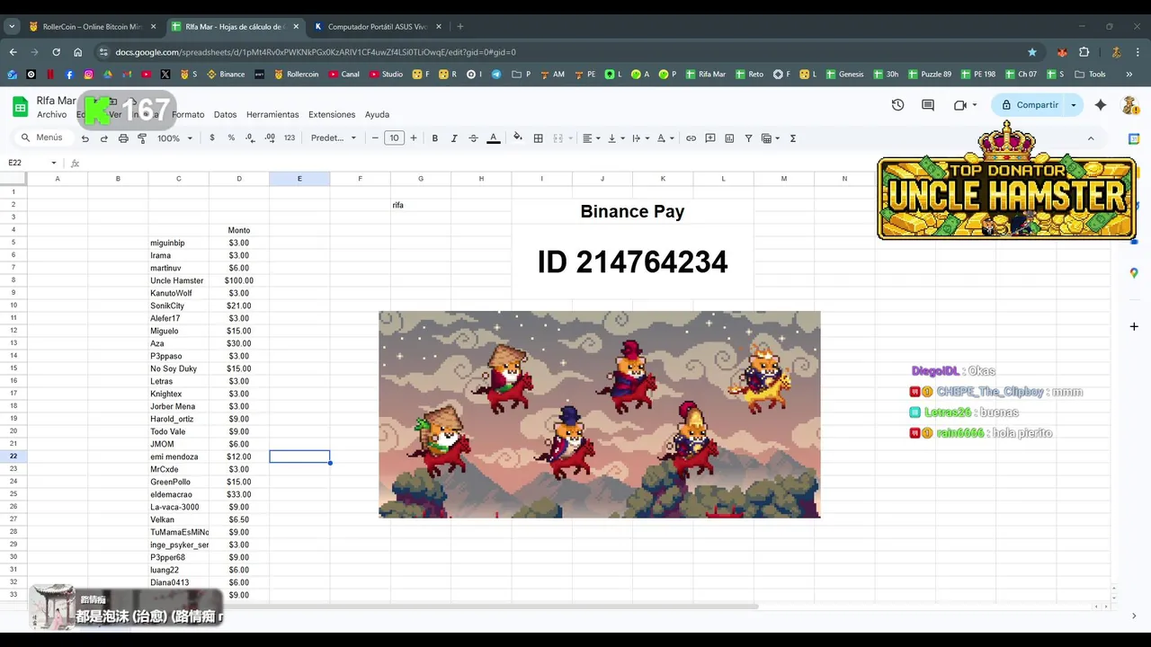Select the $100.00 amount cell
1151x647 pixels.
coord(239,280)
